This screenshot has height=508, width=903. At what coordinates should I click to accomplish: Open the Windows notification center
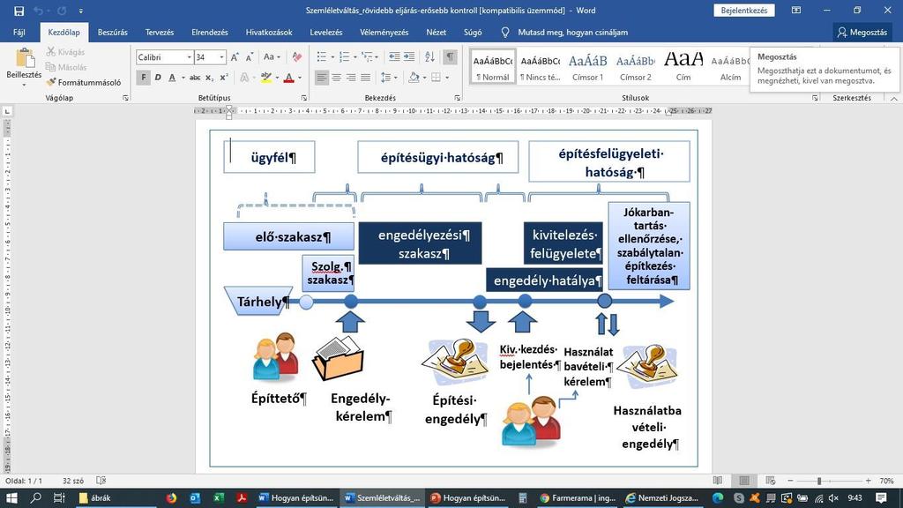click(881, 497)
